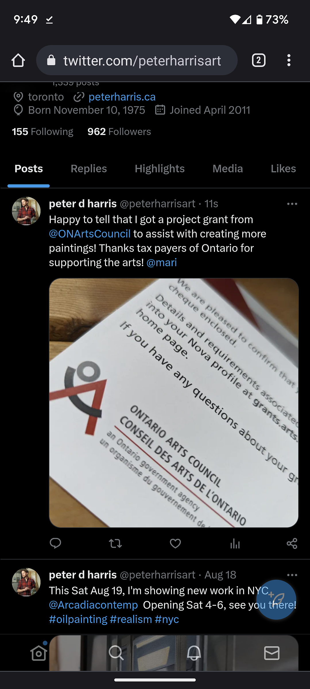The image size is (310, 689).
Task: Tap the compose new post button
Action: coord(276,599)
